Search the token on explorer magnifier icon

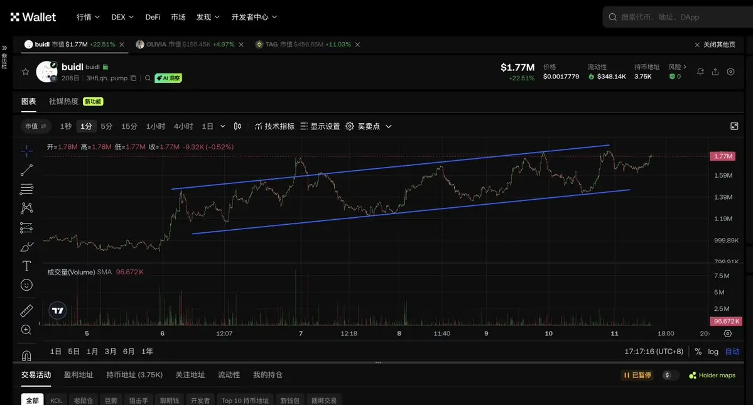(x=148, y=78)
